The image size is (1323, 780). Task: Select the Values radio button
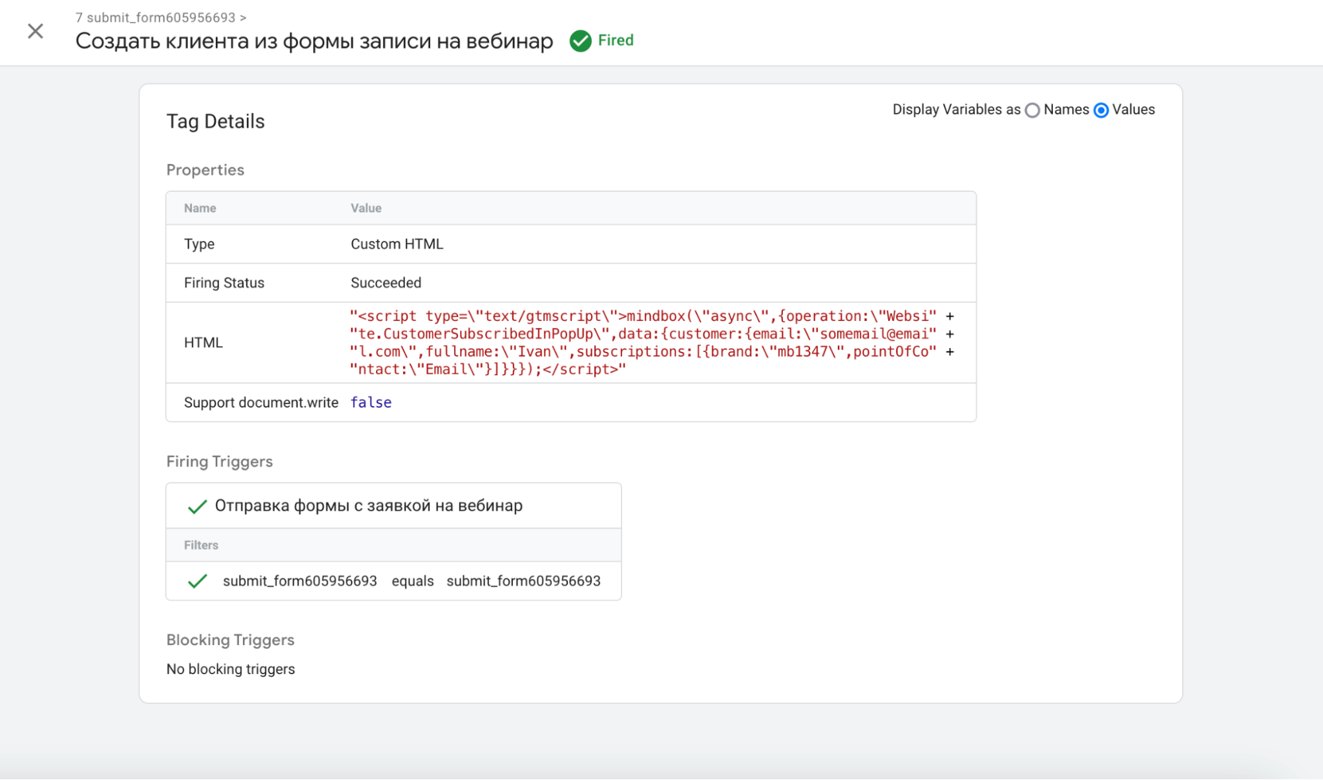click(x=1101, y=110)
